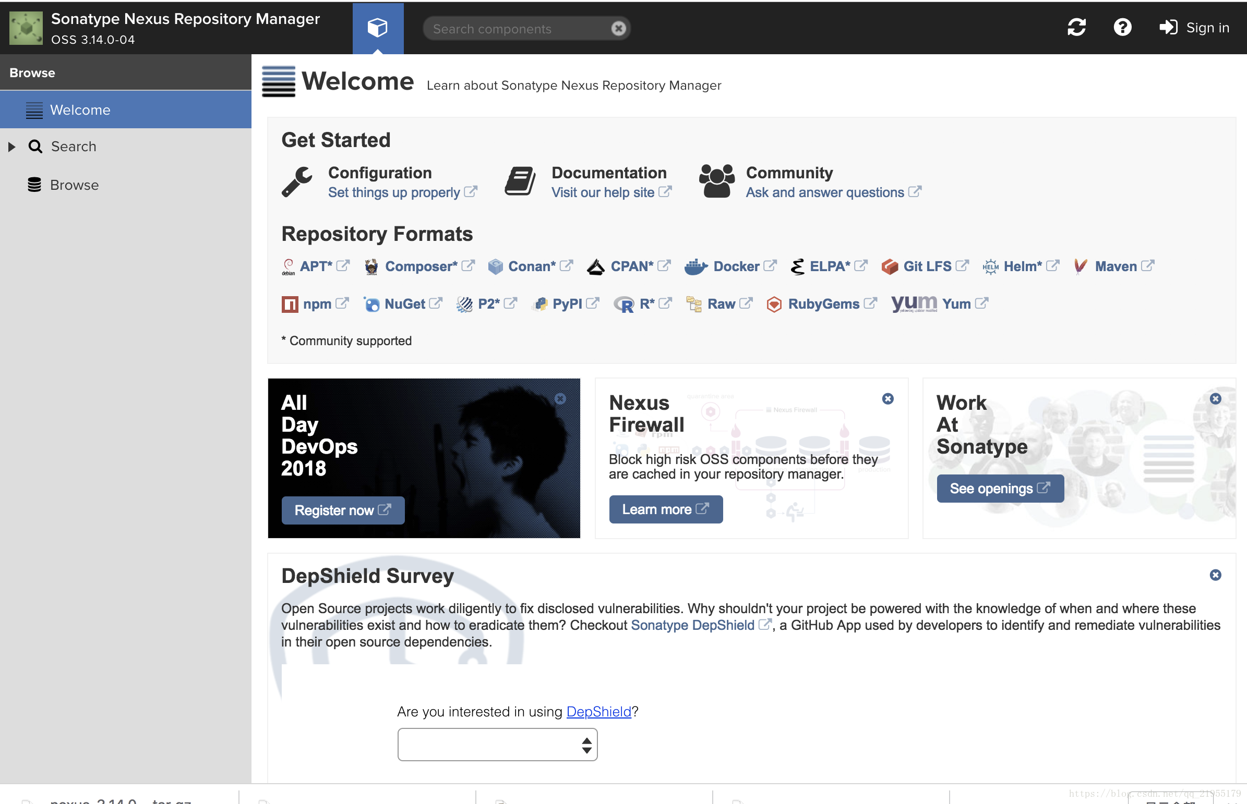Screen dimensions: 1247x804
Task: Open the APT format link
Action: [x=316, y=266]
